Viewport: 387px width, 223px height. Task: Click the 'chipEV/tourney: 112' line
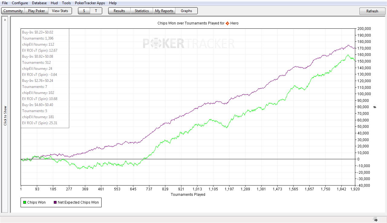click(x=38, y=44)
